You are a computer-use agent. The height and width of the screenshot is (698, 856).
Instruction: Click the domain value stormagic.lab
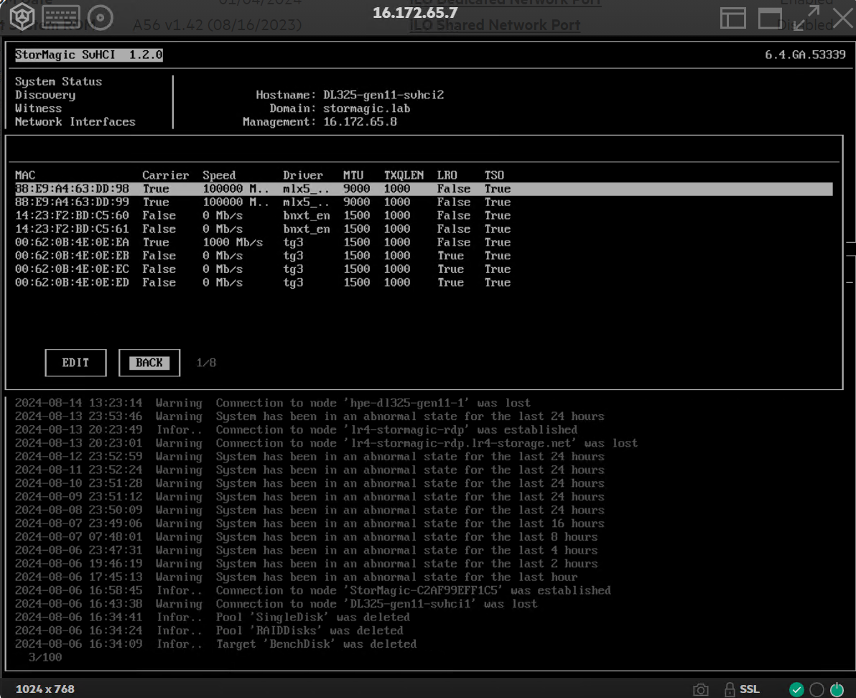pos(366,108)
